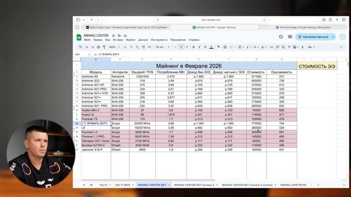This screenshot has width=351, height=197.
Task: Hide the menus with collapse arrow
Action: (341, 47)
